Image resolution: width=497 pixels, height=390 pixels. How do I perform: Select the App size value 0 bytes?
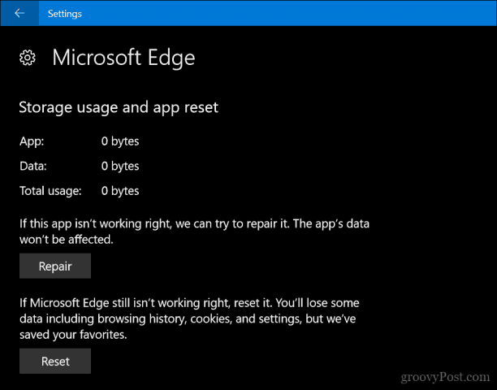click(120, 141)
